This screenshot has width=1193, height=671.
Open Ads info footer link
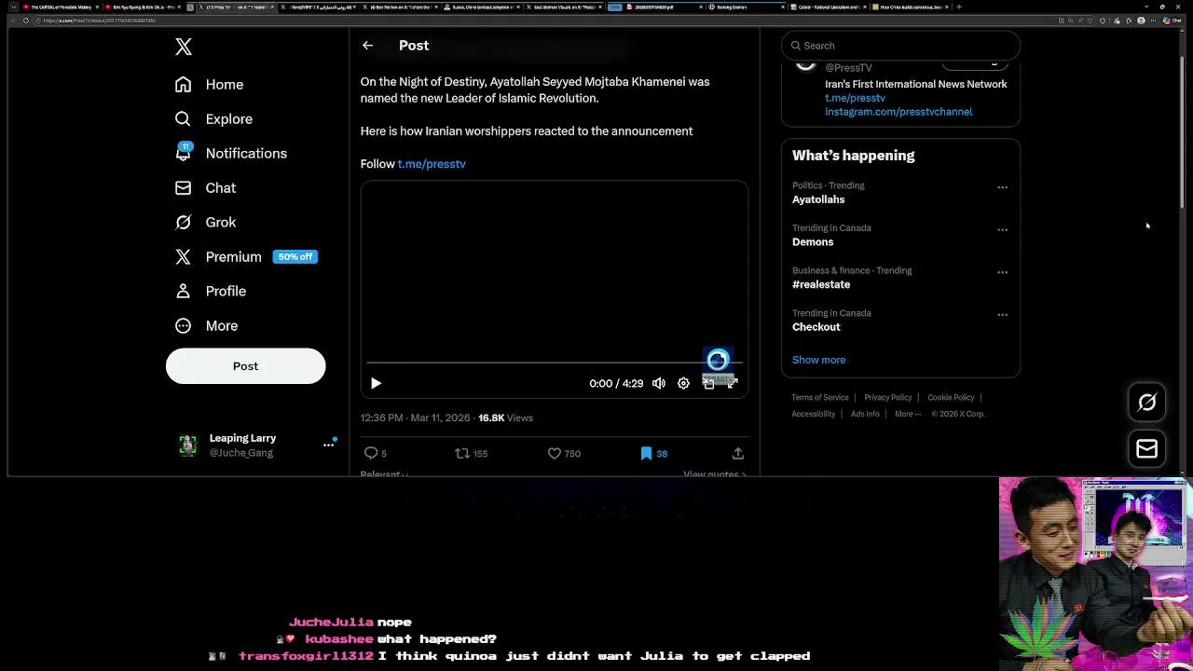[865, 414]
